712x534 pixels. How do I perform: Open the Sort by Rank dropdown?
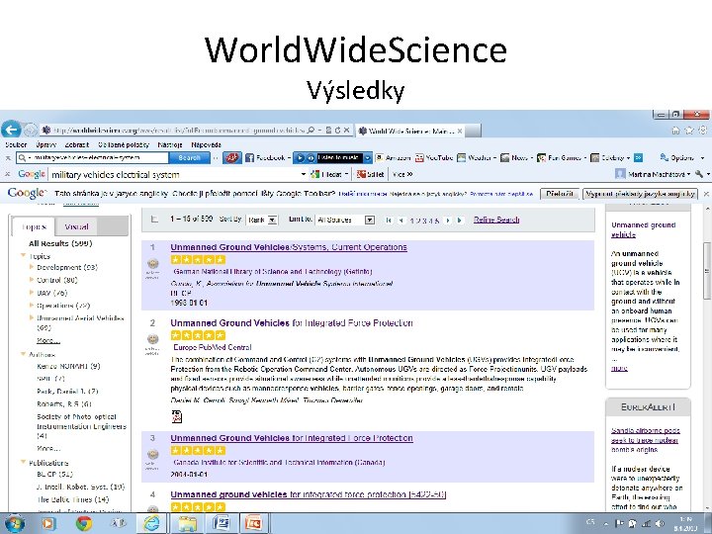click(x=262, y=220)
